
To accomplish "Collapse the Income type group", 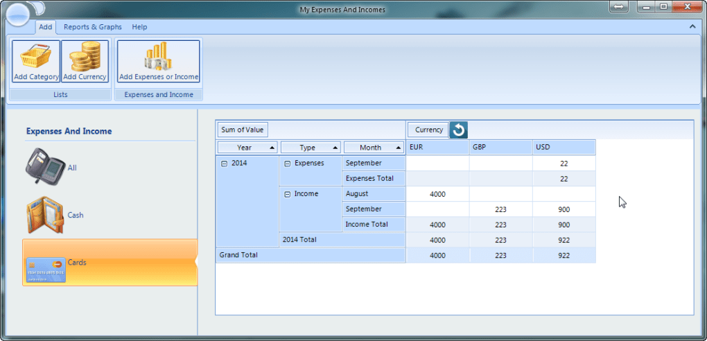I will coord(287,194).
